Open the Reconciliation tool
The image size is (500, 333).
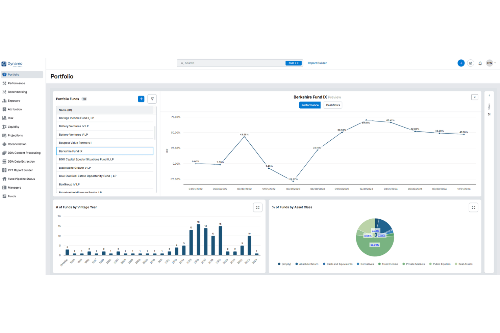(17, 144)
